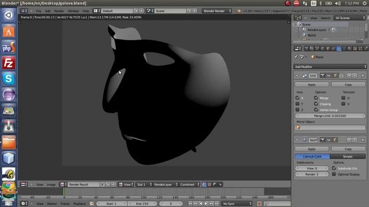Viewport: 369px width, 207px height.
Task: Adjust the Subdivisions Render: 2 field
Action: (312, 174)
